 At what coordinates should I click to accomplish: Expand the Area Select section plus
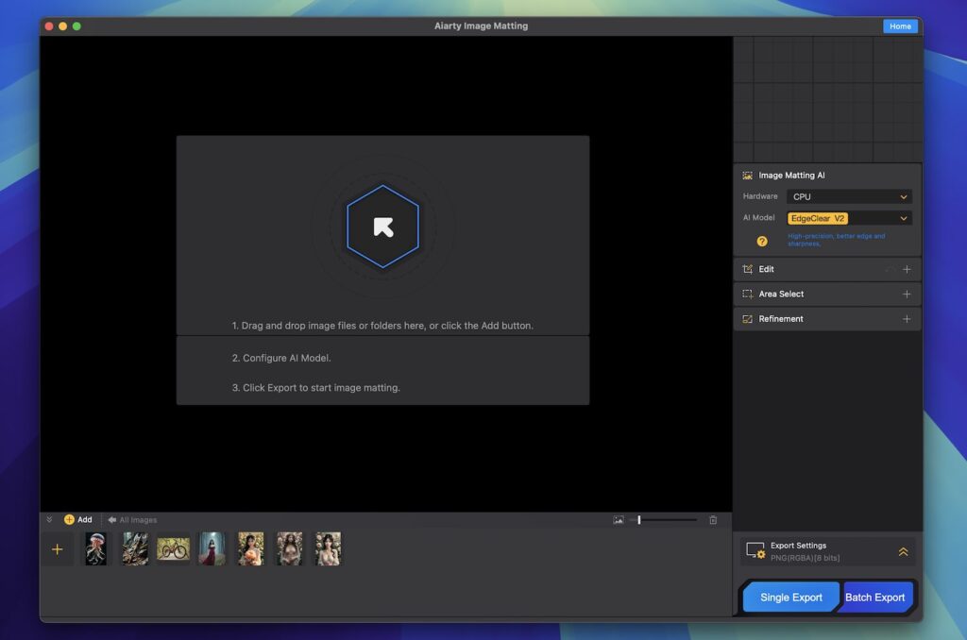coord(906,295)
